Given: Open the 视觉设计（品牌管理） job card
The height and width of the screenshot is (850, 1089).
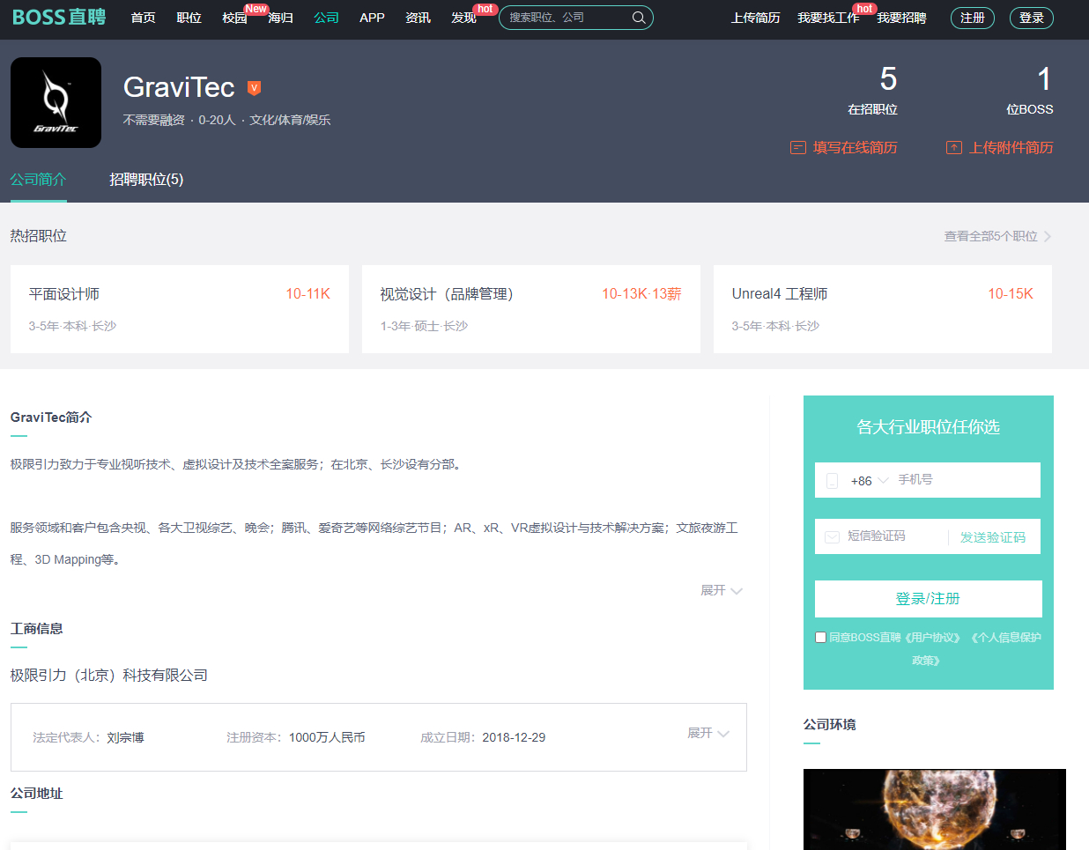Looking at the screenshot, I should [x=531, y=309].
